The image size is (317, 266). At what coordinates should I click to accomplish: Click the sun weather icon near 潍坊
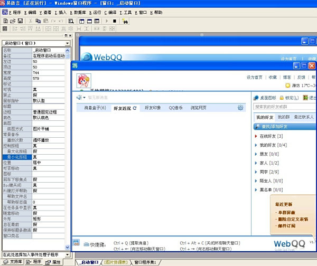coord(288,85)
